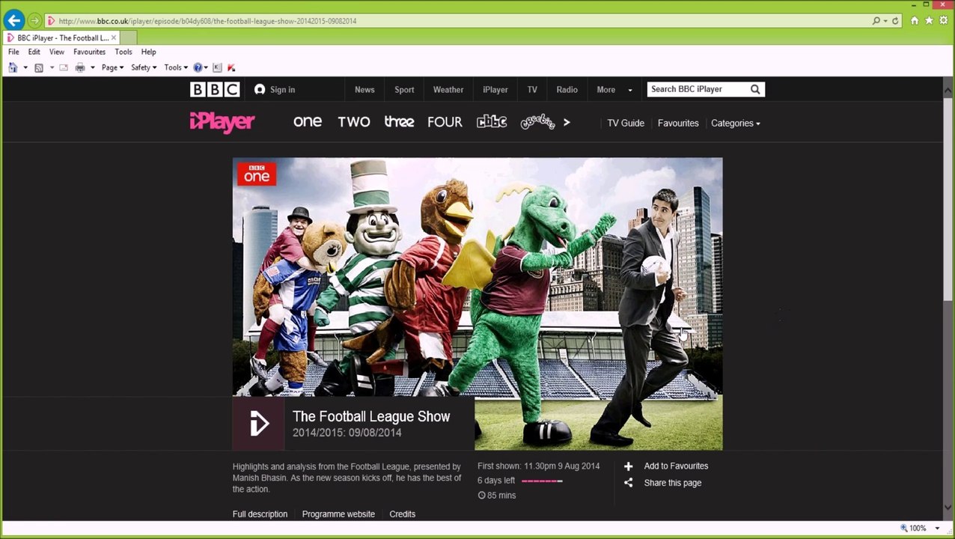
Task: Select the BBC Three channel logo
Action: (x=399, y=121)
